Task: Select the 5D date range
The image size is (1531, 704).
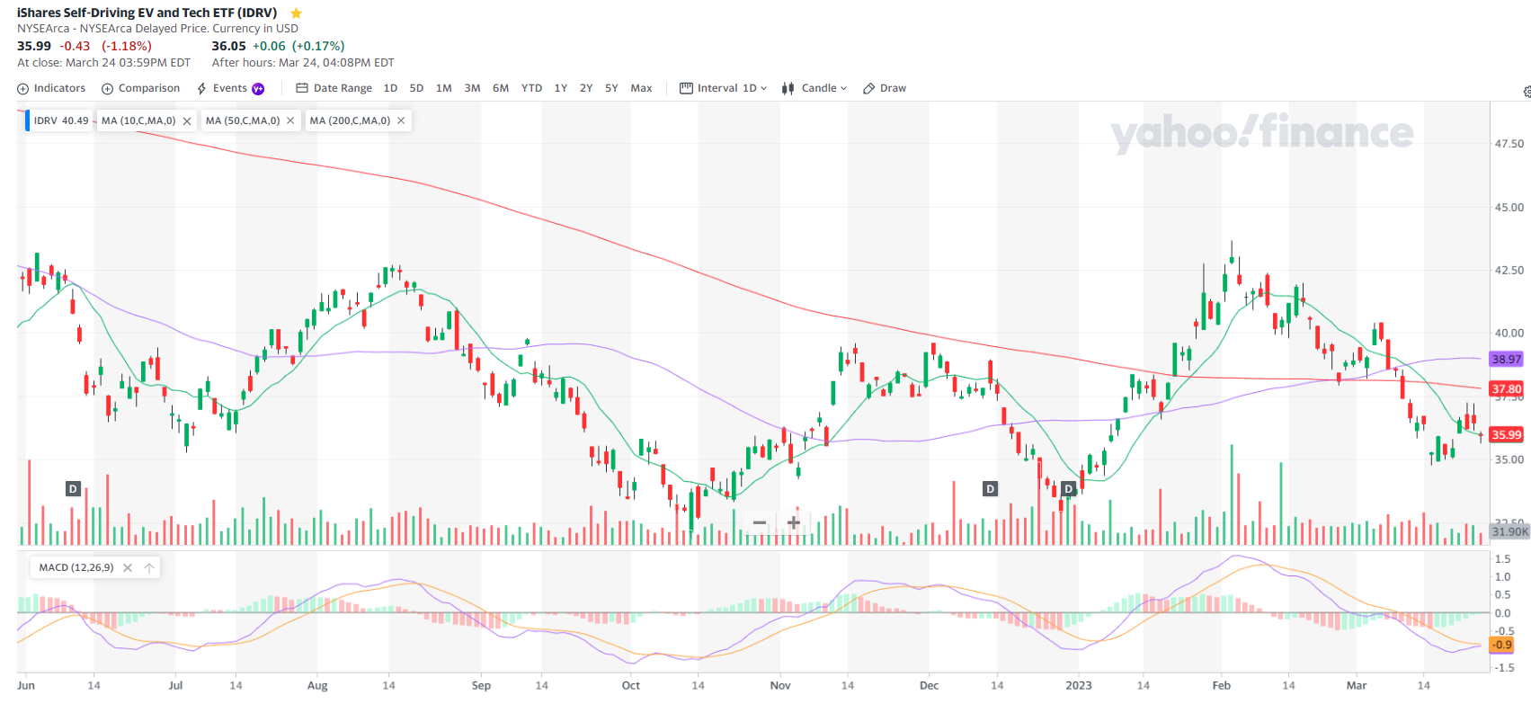Action: 416,88
